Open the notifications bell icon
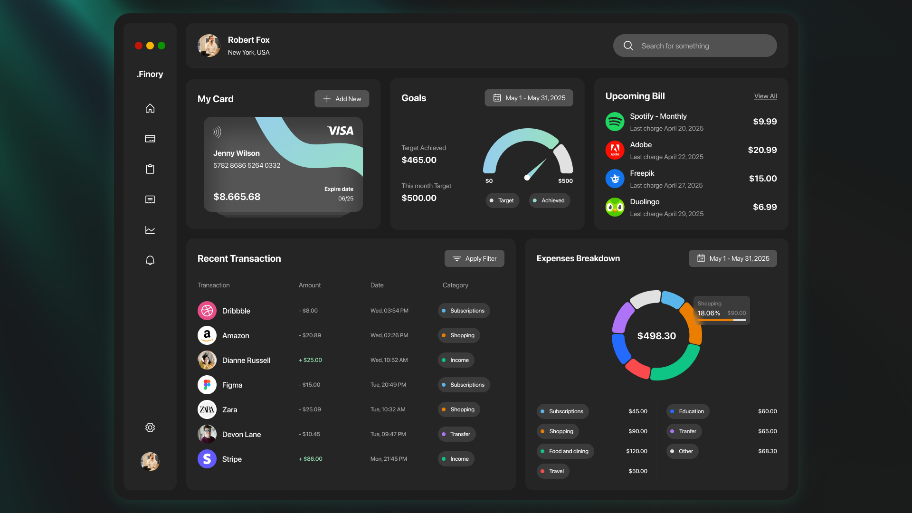This screenshot has width=912, height=513. [150, 260]
